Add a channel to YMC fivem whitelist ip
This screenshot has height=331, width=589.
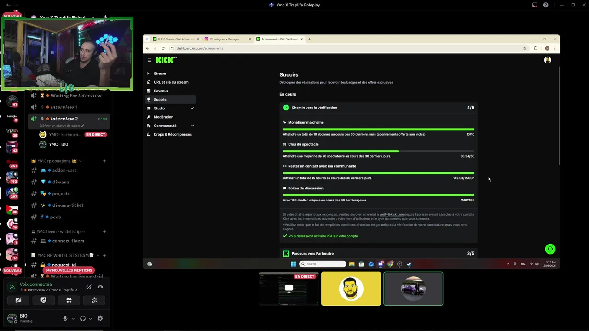tap(104, 231)
